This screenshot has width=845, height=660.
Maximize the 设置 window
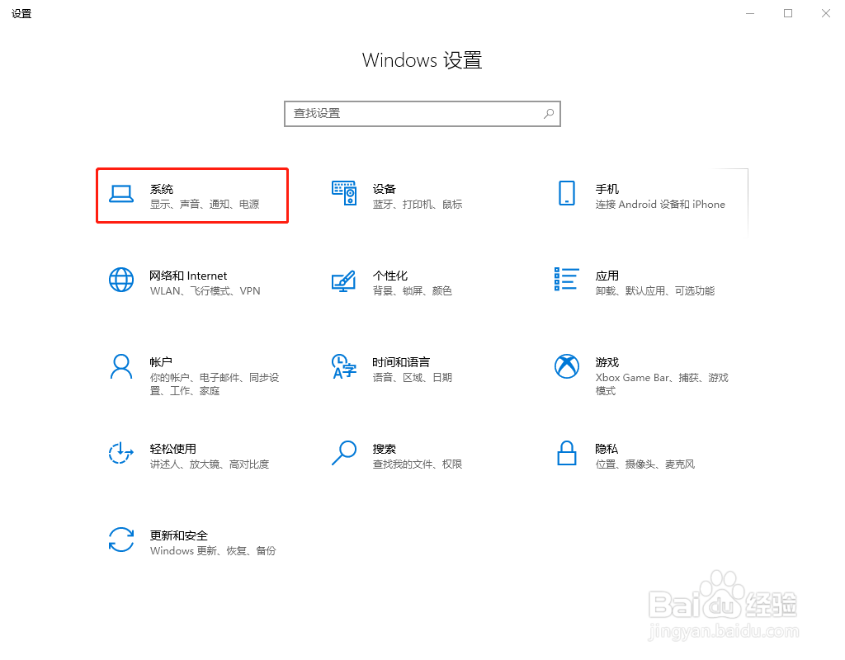coord(788,13)
